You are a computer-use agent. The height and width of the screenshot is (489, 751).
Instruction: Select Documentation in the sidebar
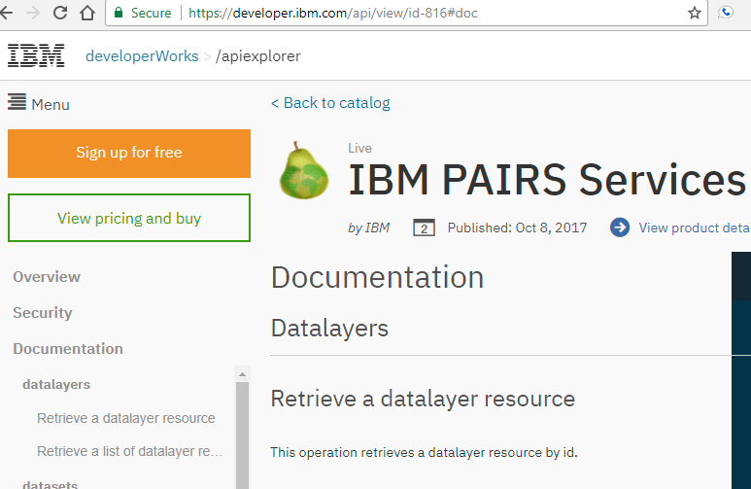(x=68, y=349)
